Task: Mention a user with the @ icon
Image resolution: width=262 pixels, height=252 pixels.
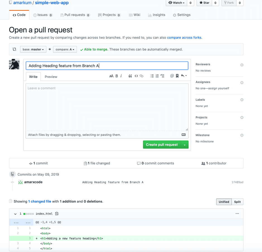Action: pos(172,76)
